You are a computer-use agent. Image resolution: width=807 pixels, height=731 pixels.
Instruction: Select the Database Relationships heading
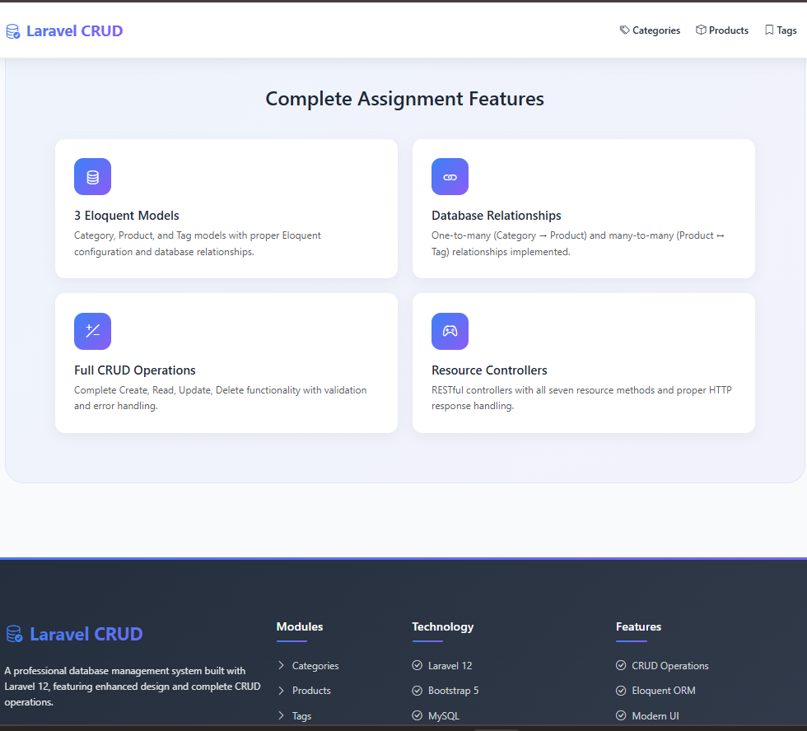click(496, 216)
